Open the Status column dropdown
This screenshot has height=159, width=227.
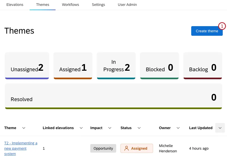pos(139,128)
